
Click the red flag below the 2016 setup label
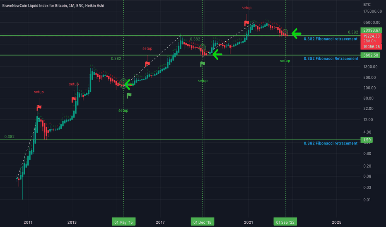147,64
